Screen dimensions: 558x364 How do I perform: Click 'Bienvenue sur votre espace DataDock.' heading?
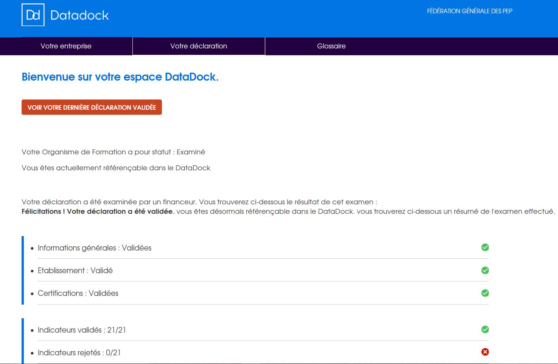pos(120,77)
